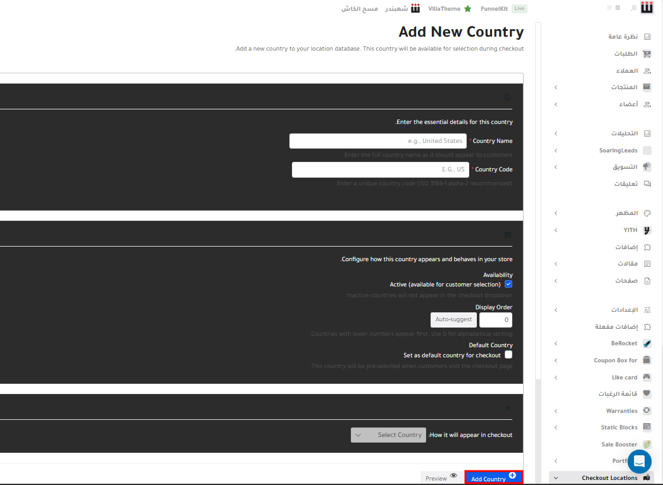
Task: Open the Select Country dropdown
Action: (388, 435)
